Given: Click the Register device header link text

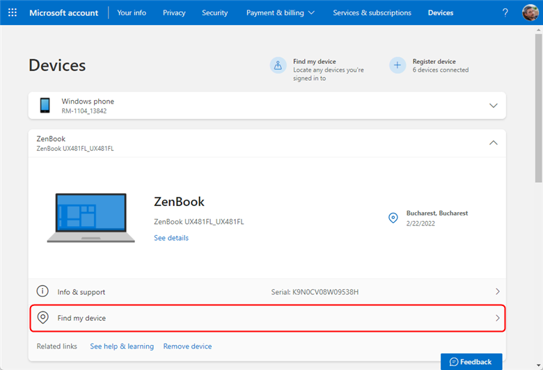Looking at the screenshot, I should [434, 61].
